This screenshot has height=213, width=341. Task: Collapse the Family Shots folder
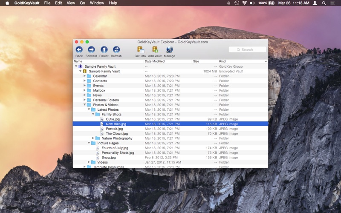point(93,114)
